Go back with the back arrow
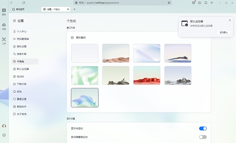 tap(11, 3)
